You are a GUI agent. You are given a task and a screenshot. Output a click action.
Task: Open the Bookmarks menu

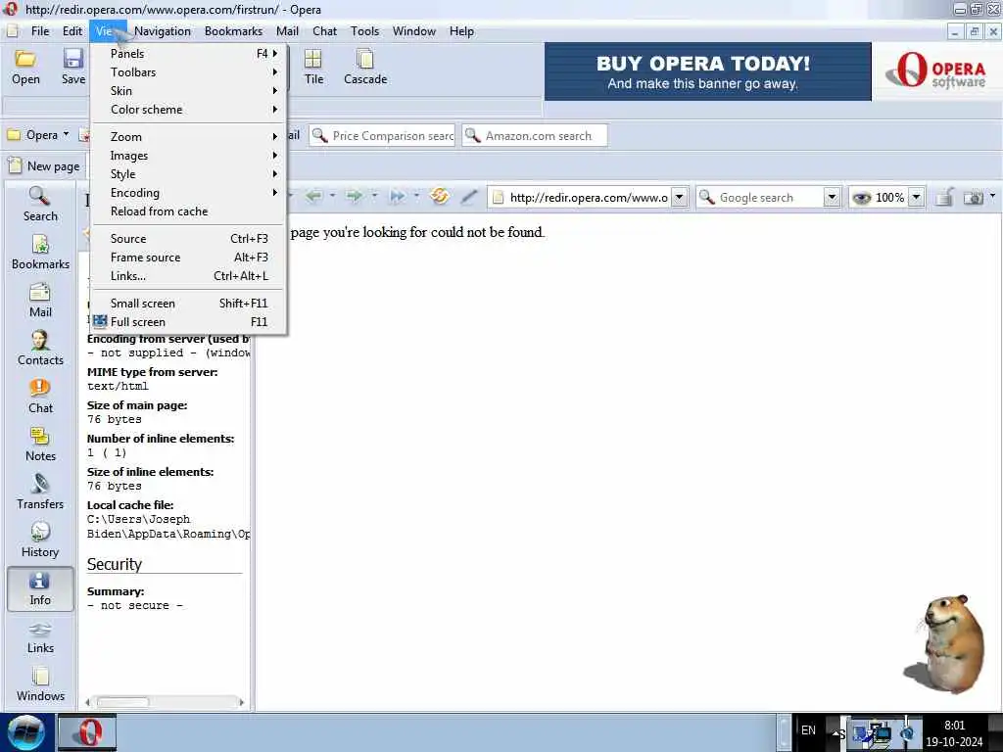[x=233, y=30]
